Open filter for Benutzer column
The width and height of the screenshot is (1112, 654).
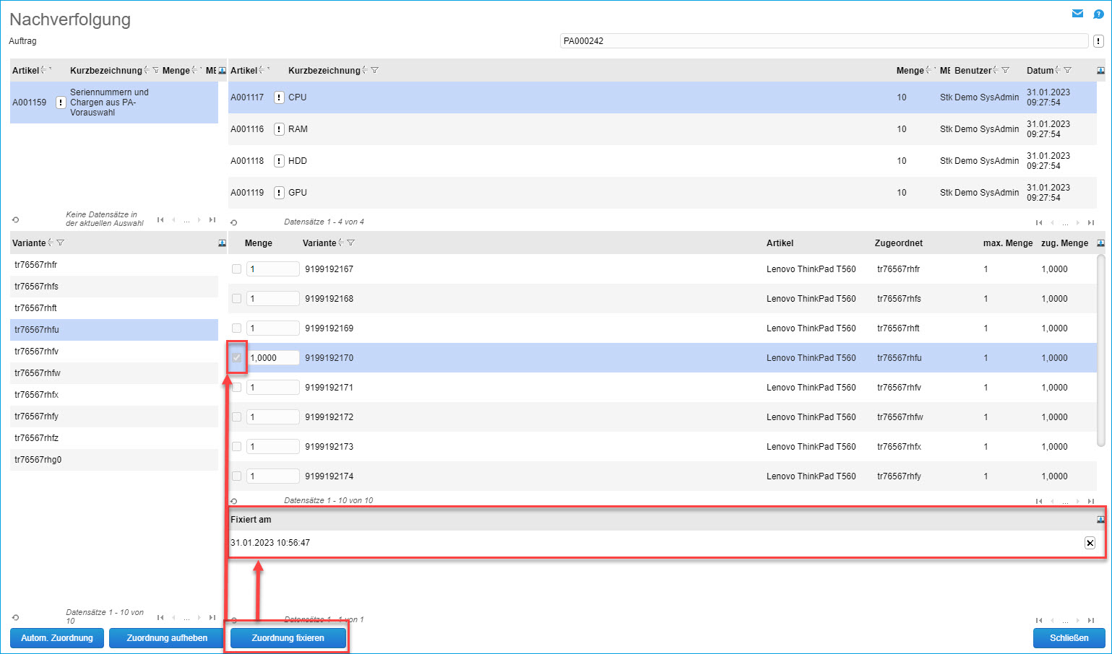pyautogui.click(x=1005, y=70)
